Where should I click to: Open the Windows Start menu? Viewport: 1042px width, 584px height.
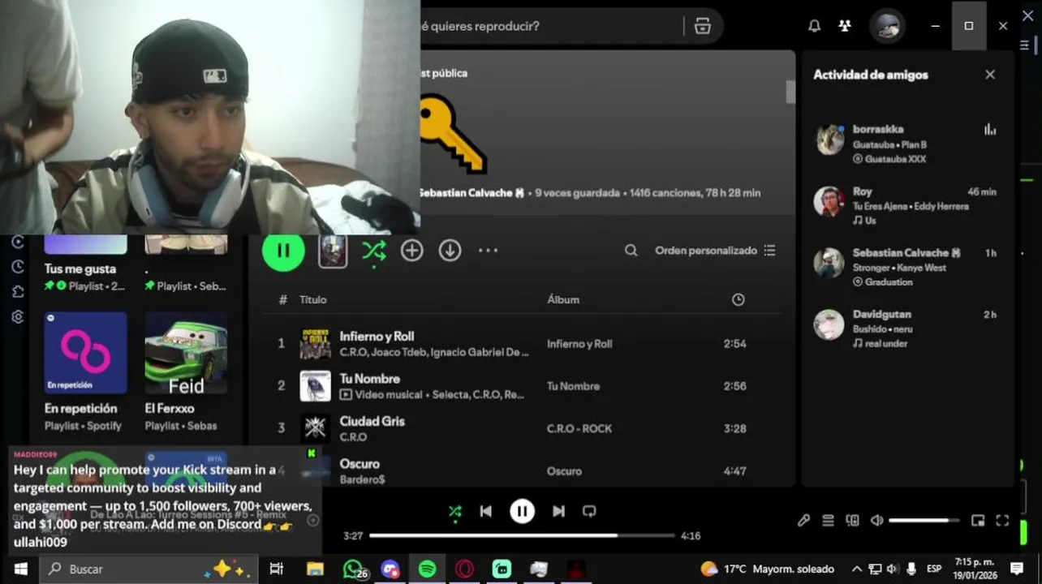click(19, 569)
